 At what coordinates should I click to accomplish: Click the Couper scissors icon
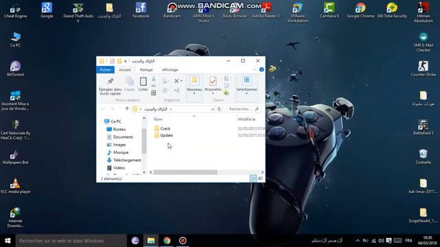tap(153, 80)
